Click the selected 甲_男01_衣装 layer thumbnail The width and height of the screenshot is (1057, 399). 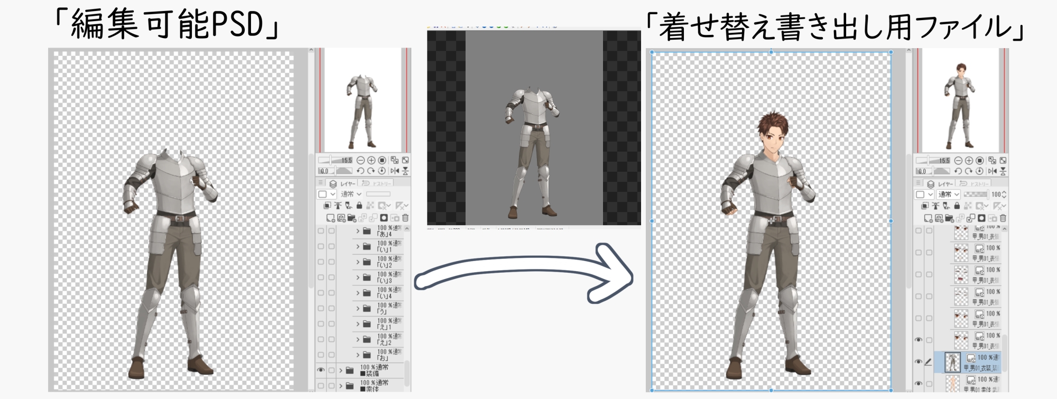[952, 362]
